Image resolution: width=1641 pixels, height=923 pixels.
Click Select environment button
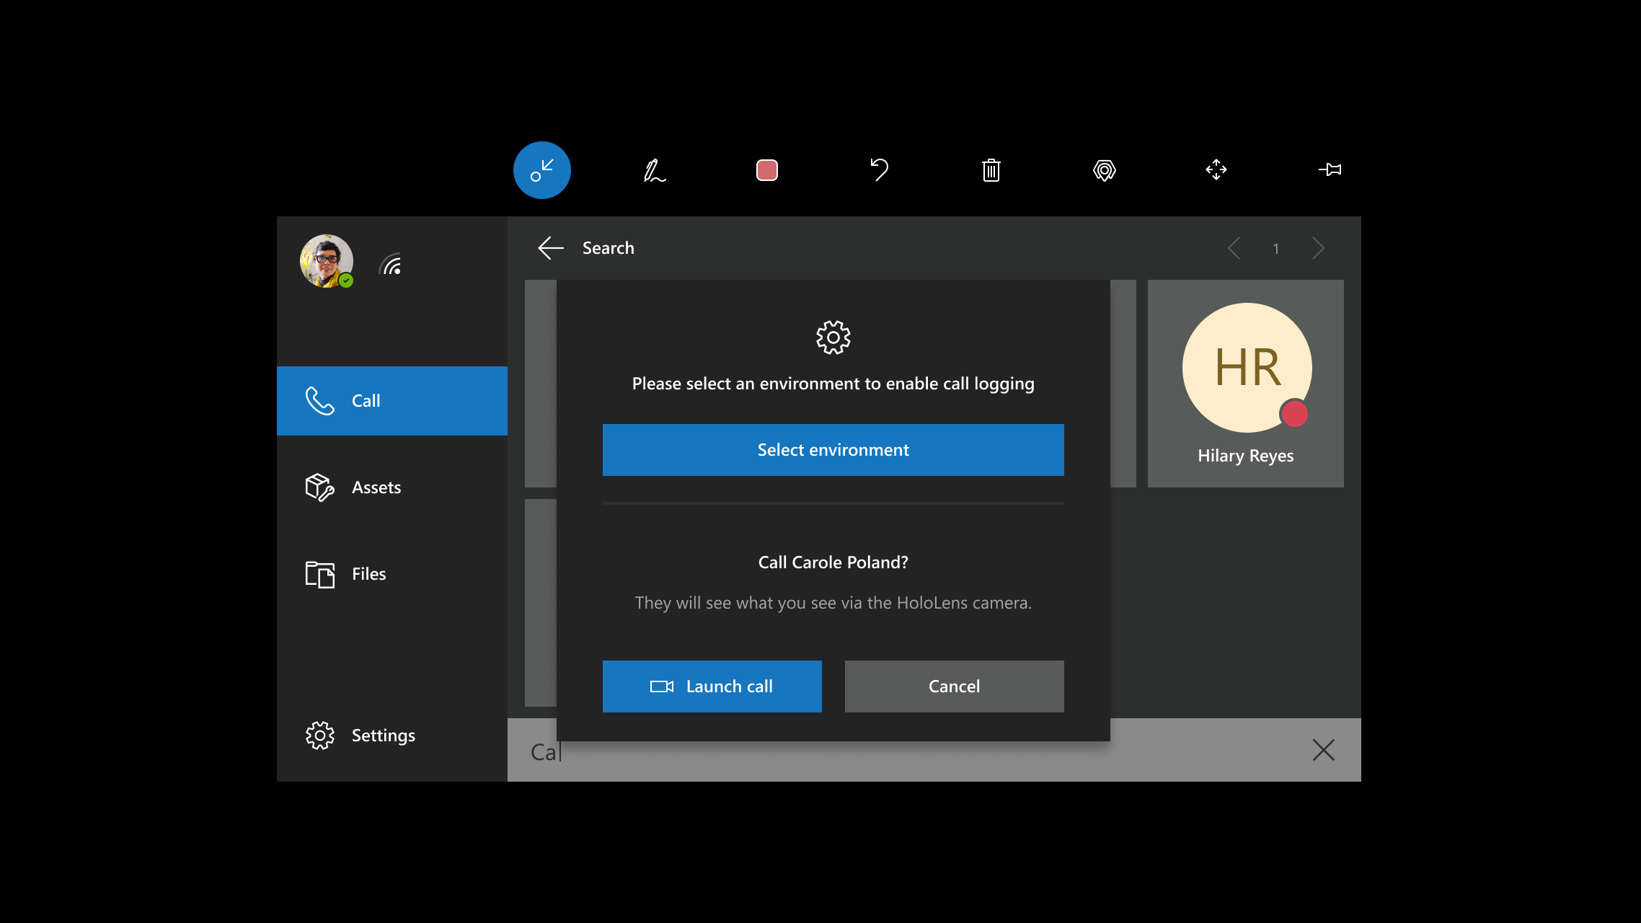[833, 450]
